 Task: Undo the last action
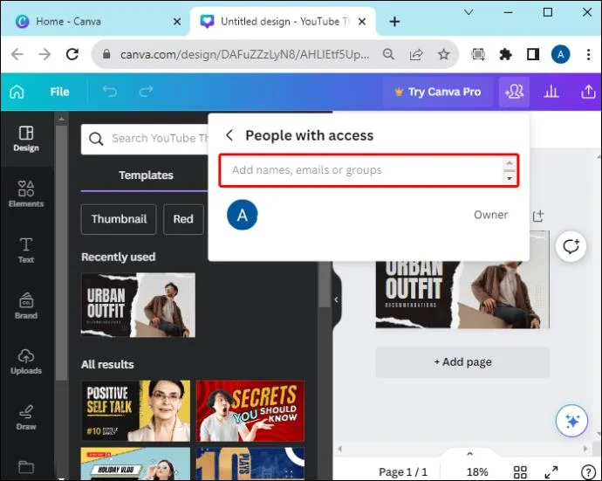pyautogui.click(x=110, y=92)
